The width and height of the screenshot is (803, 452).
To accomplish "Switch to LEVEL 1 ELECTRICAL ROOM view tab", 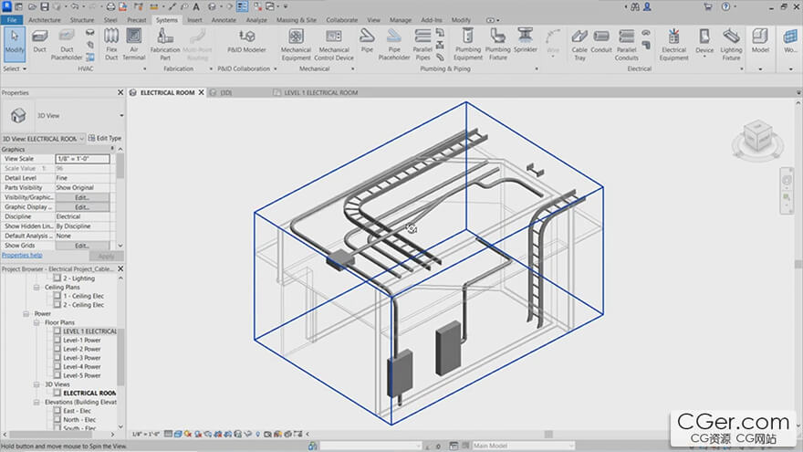I will 320,93.
